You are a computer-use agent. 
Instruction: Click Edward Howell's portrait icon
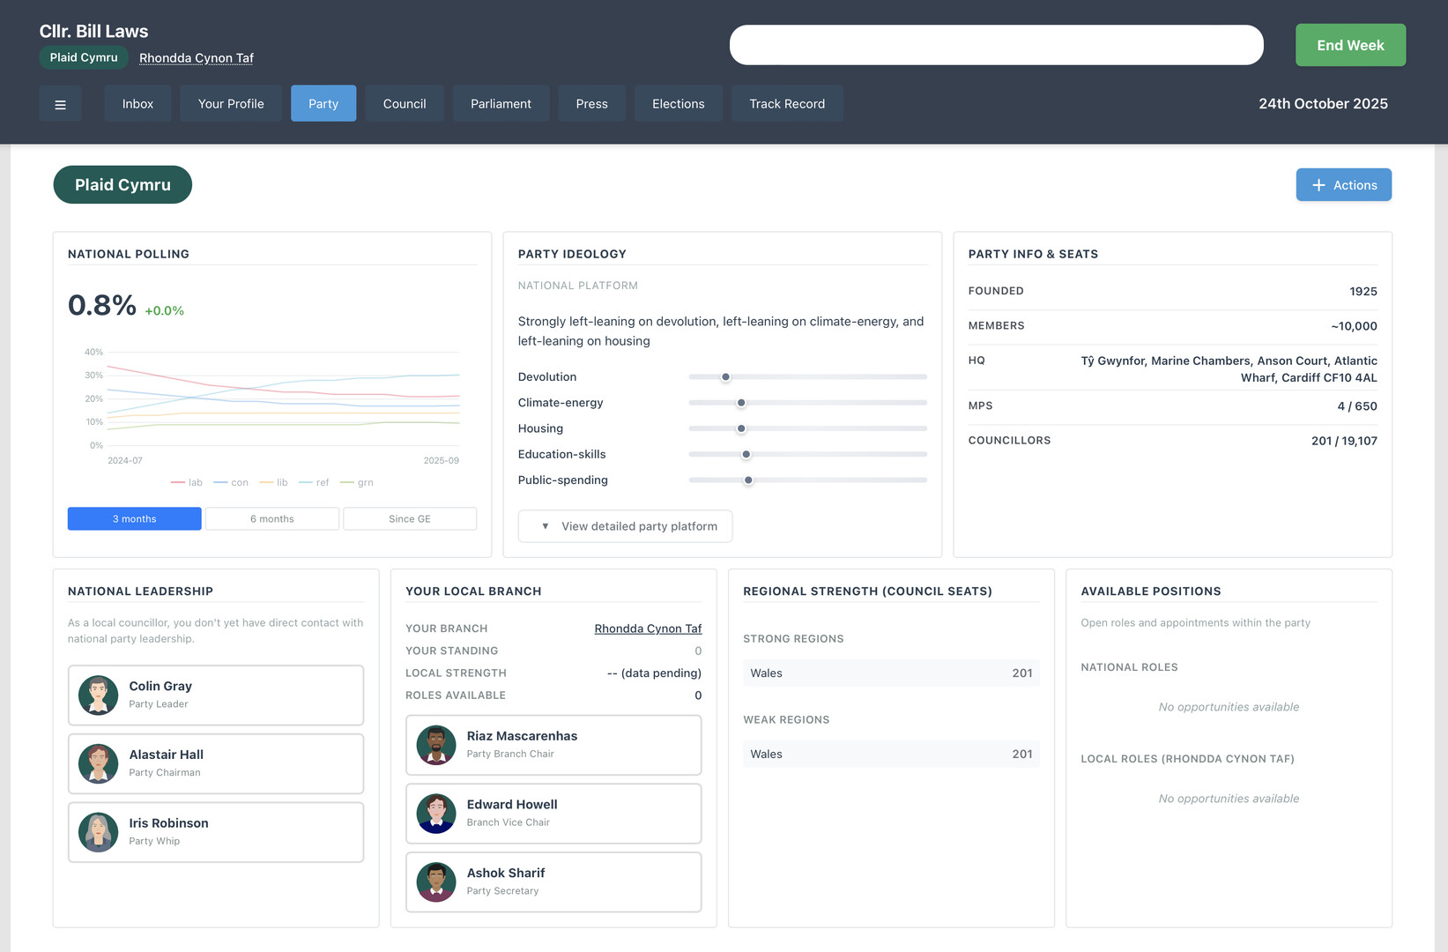pos(435,814)
